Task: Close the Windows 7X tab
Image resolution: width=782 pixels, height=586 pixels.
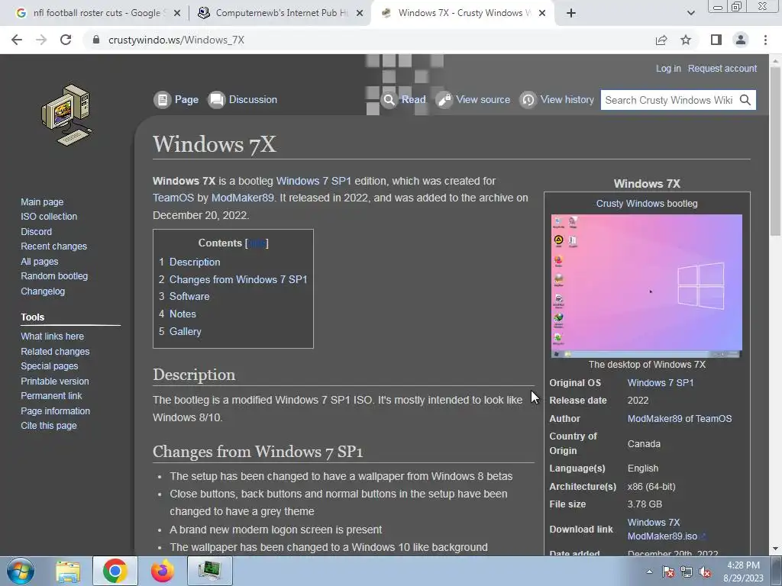Action: [543, 13]
